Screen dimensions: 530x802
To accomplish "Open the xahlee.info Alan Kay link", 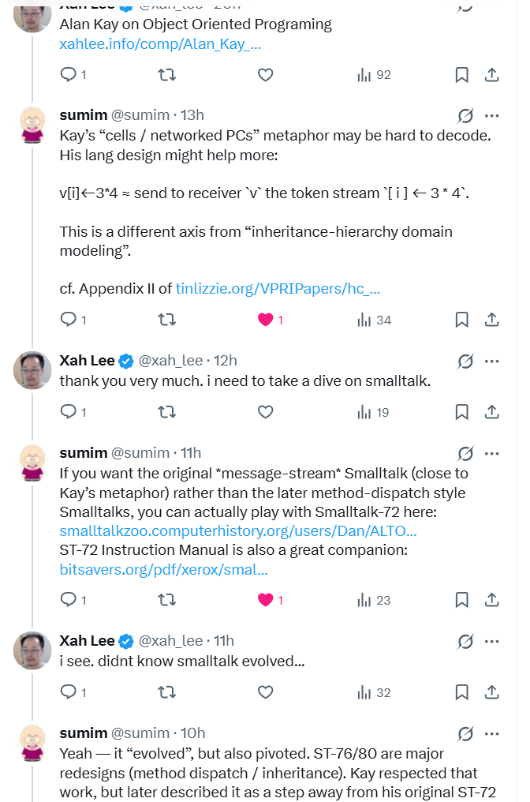I will coord(160,44).
